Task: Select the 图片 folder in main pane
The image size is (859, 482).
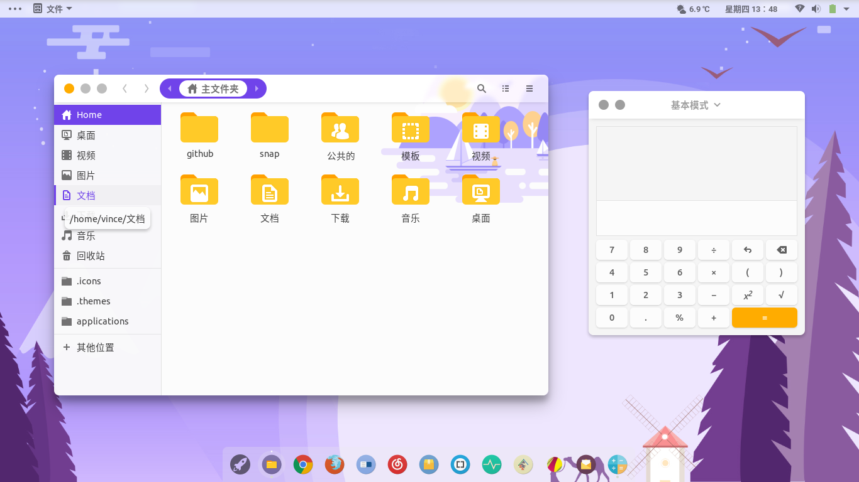Action: [x=199, y=190]
